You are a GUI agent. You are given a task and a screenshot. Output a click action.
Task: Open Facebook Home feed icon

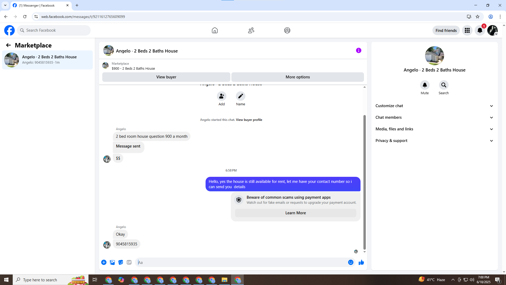pyautogui.click(x=215, y=30)
